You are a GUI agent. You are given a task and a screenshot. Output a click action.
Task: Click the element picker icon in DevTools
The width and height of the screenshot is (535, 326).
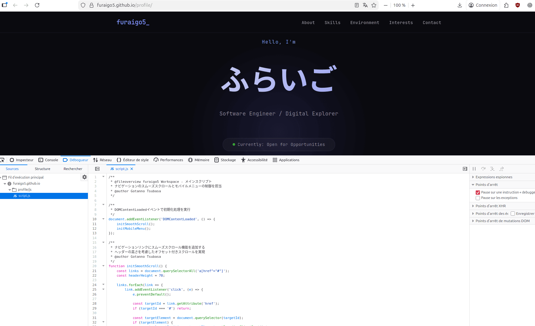(2, 160)
